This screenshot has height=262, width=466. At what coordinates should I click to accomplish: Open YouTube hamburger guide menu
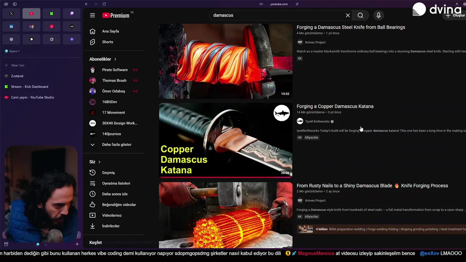pyautogui.click(x=92, y=15)
